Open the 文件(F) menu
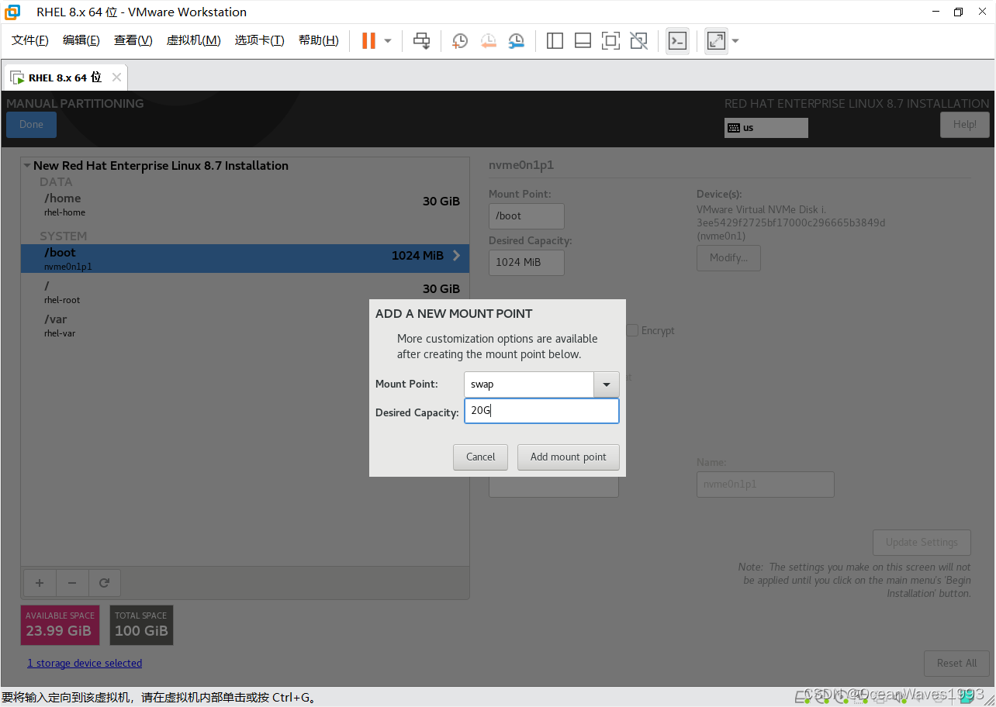 [30, 40]
